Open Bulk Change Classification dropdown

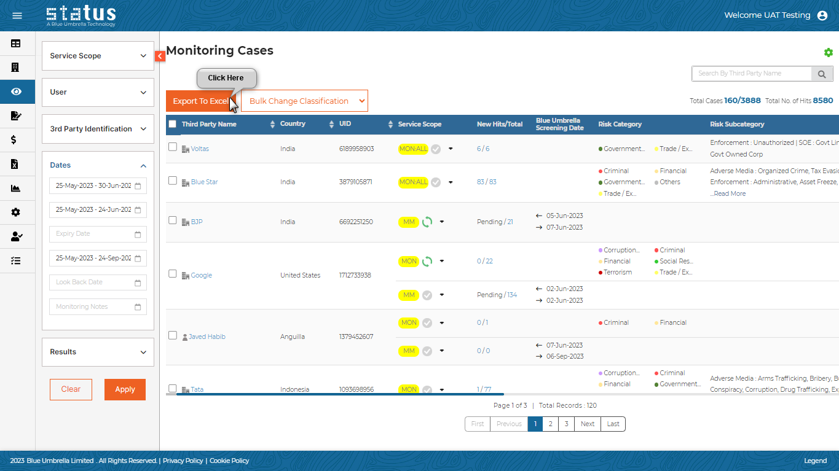click(x=304, y=101)
